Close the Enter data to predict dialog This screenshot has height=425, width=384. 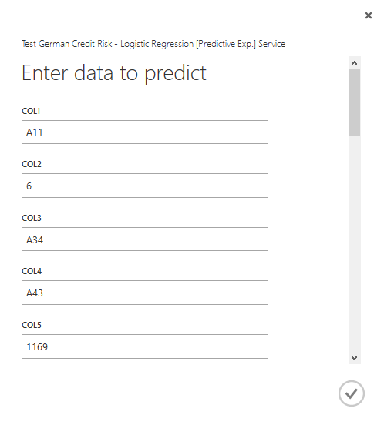point(369,15)
